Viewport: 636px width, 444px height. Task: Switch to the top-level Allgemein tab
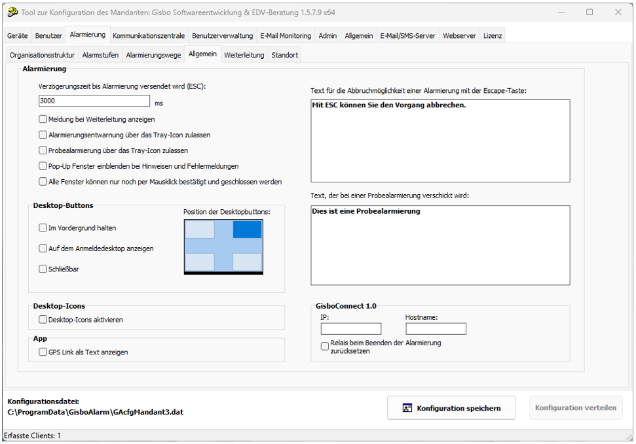pyautogui.click(x=358, y=36)
